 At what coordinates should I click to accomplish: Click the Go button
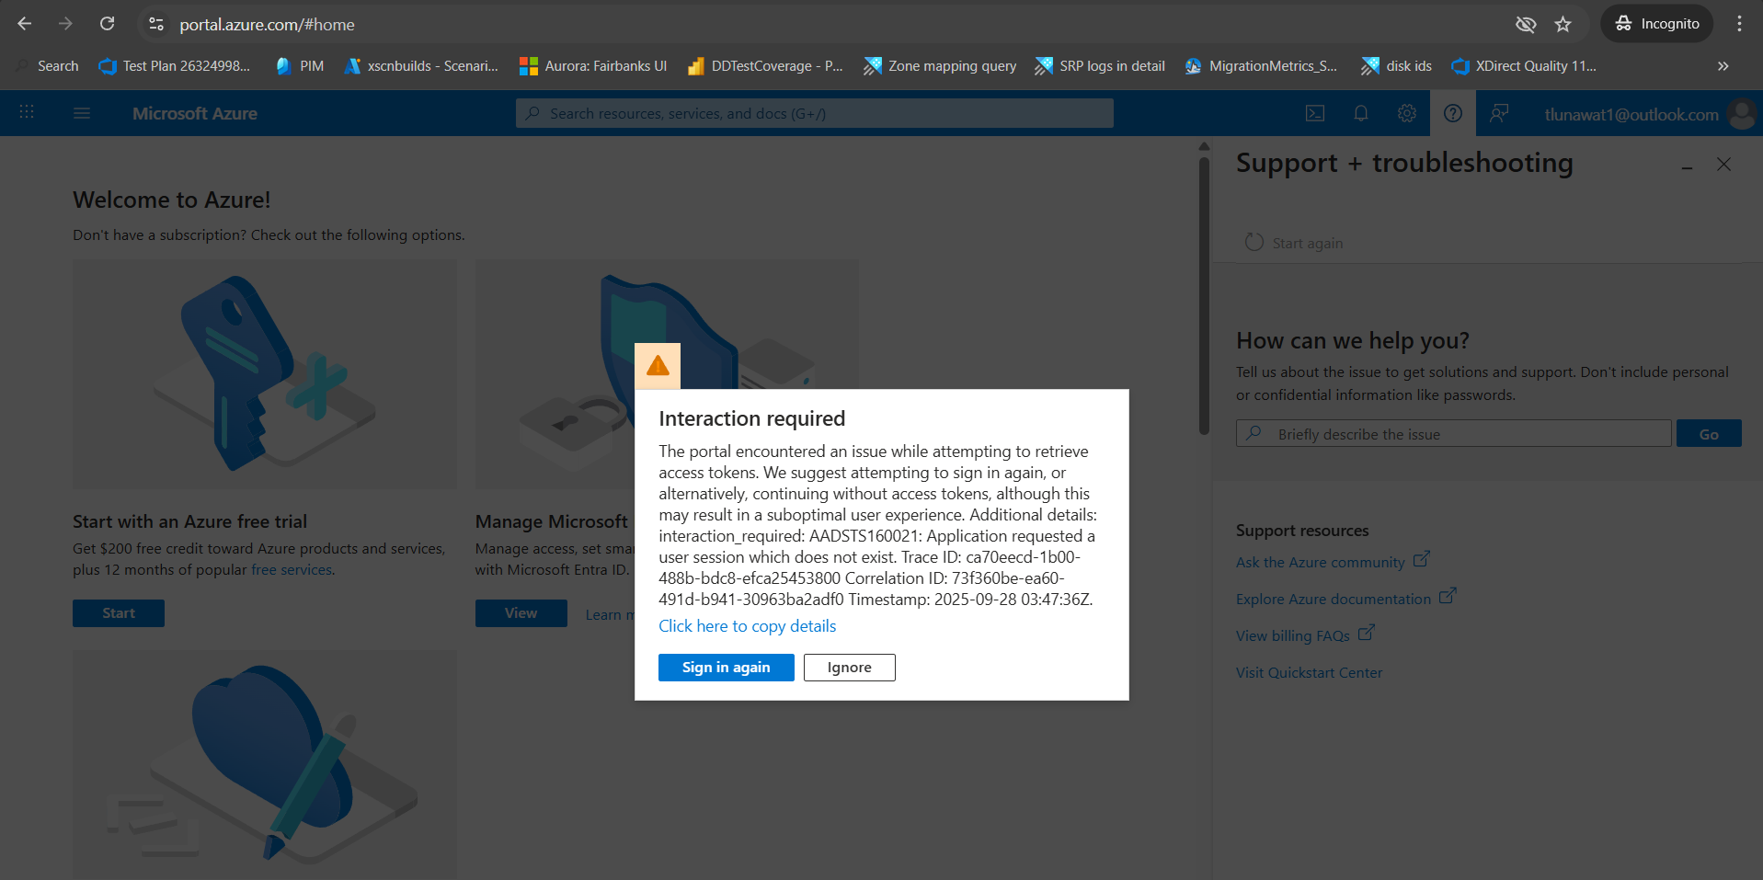pos(1709,434)
